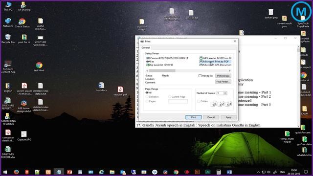The width and height of the screenshot is (313, 176).
Task: Select the test.html desktop file
Action: tap(39, 66)
